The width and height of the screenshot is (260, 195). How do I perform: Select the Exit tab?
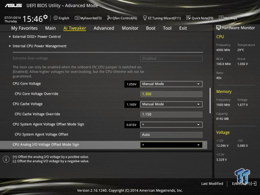(183, 28)
